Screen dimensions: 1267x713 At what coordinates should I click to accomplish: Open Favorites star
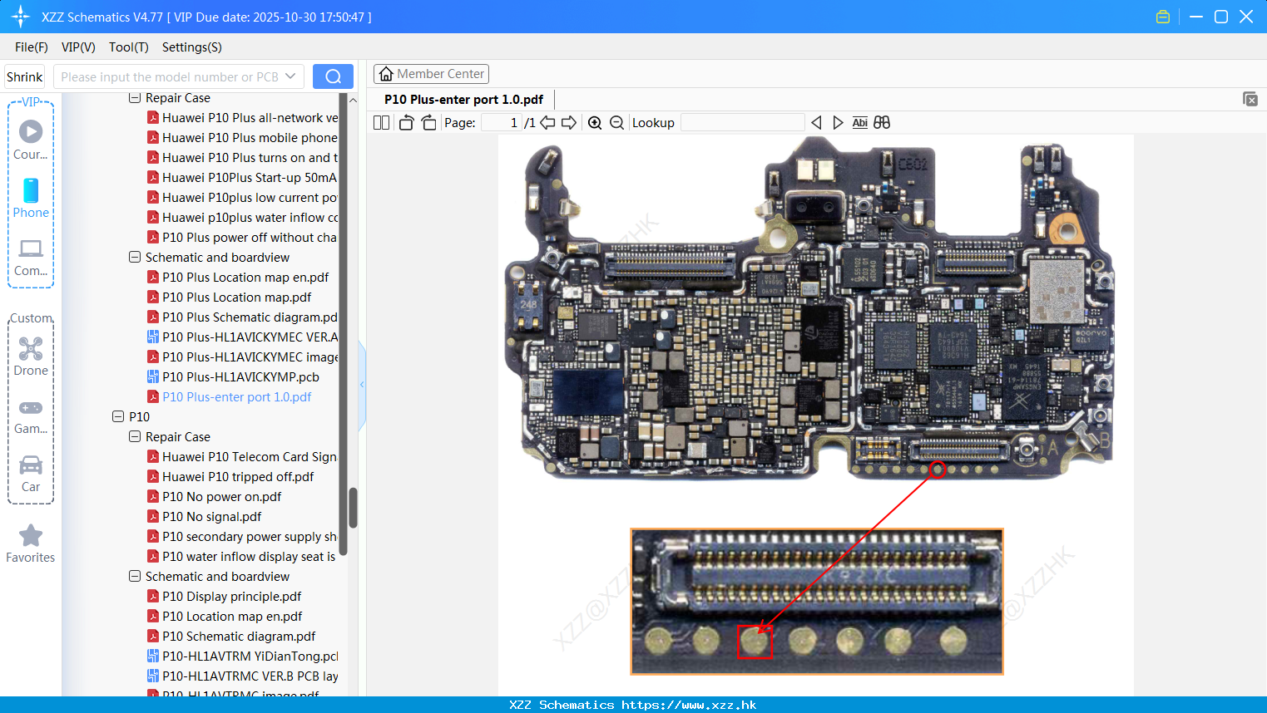coord(31,543)
